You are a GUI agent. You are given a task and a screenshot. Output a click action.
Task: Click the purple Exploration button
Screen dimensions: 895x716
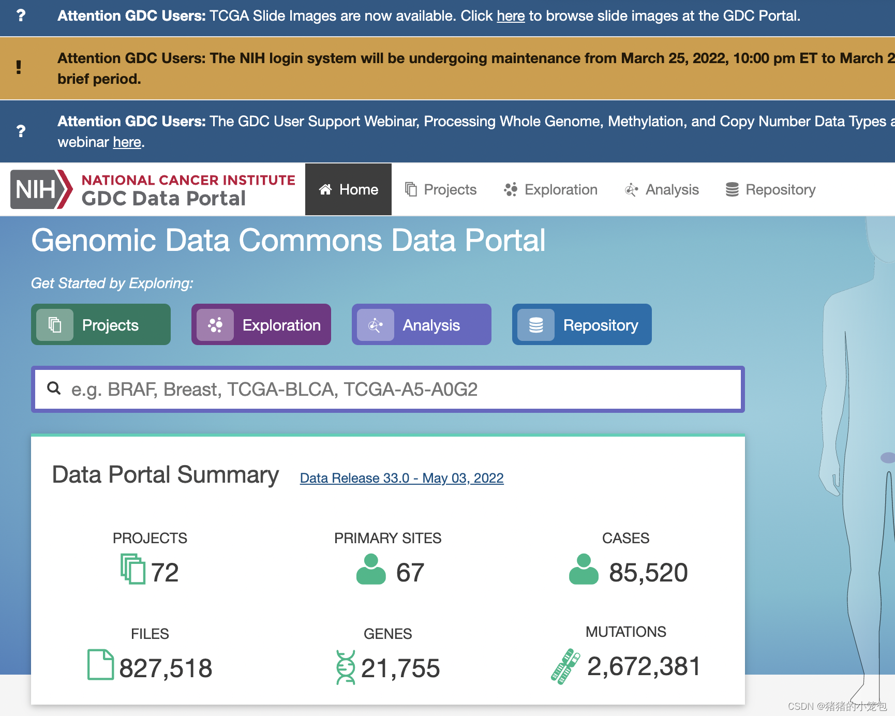[x=261, y=324]
